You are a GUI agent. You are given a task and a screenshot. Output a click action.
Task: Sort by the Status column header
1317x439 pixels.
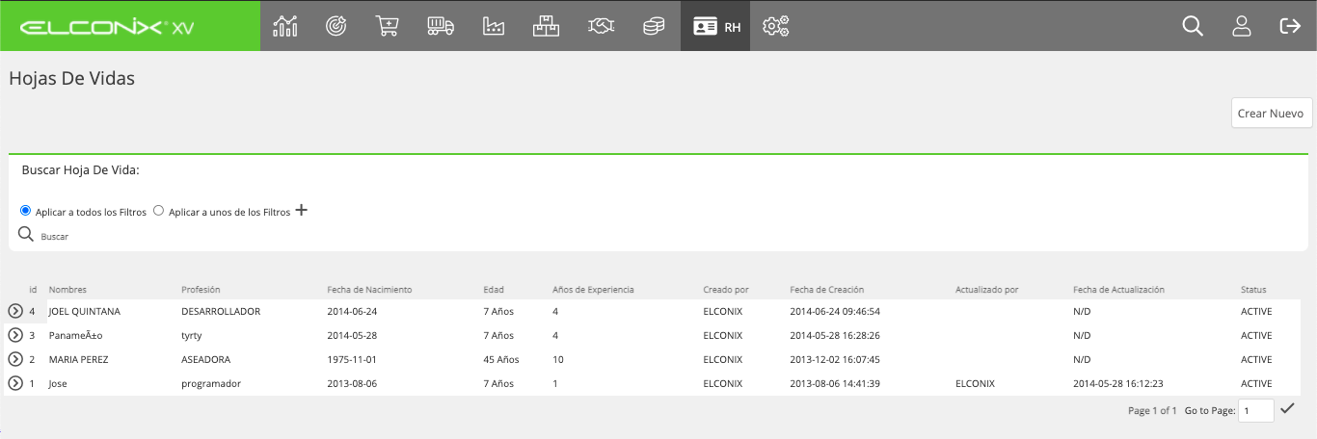[x=1253, y=289]
